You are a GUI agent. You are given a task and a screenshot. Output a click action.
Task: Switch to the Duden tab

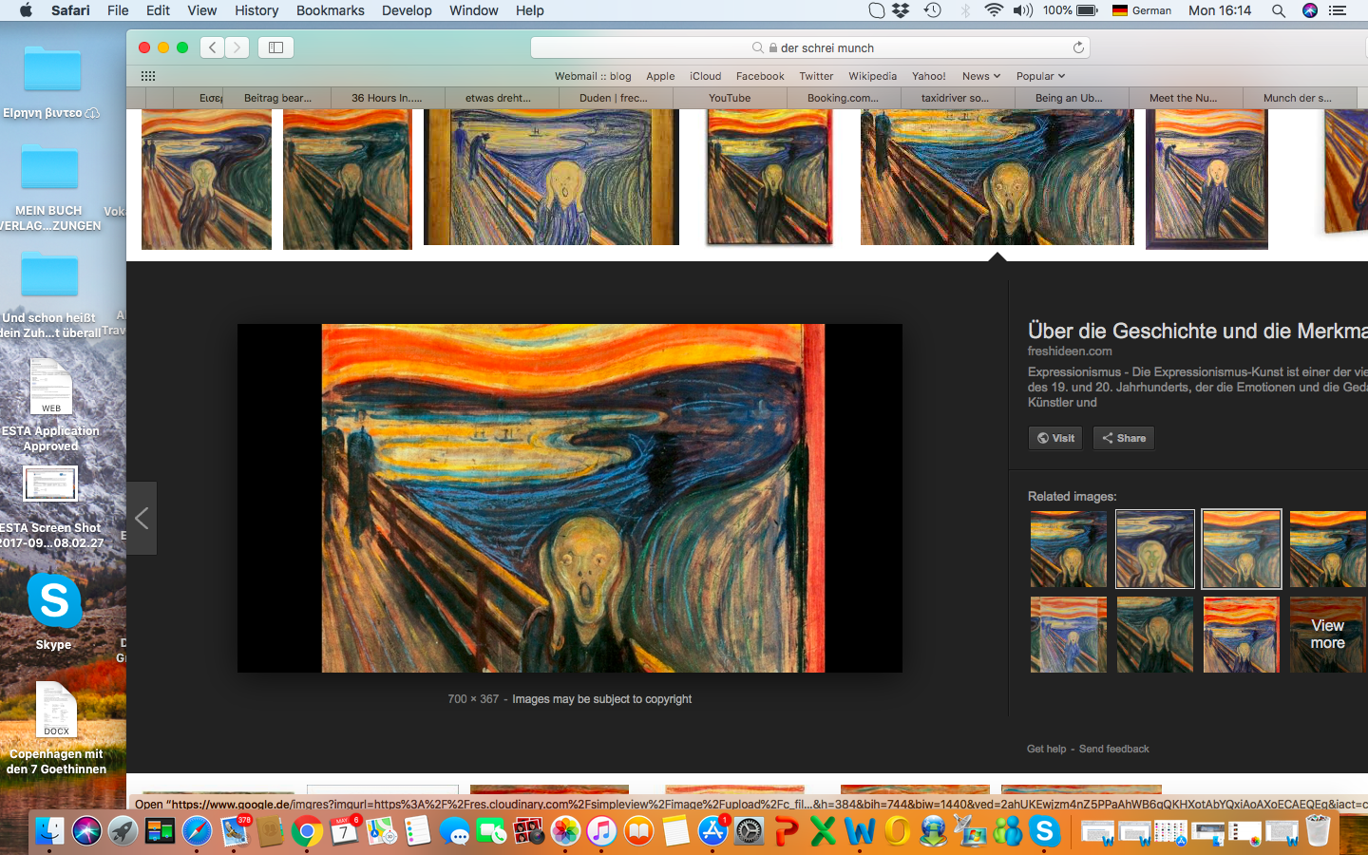(x=614, y=98)
